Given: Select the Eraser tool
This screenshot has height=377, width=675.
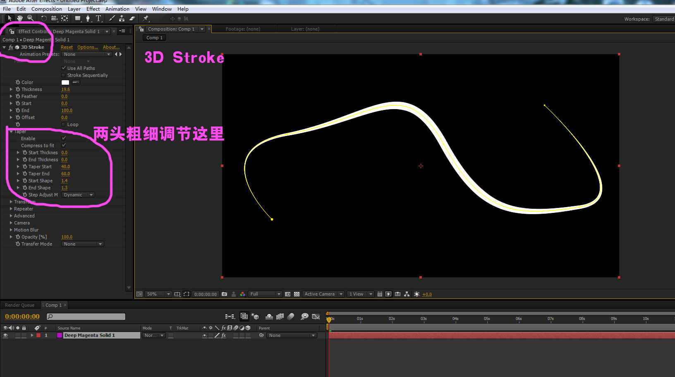Looking at the screenshot, I should pyautogui.click(x=132, y=18).
